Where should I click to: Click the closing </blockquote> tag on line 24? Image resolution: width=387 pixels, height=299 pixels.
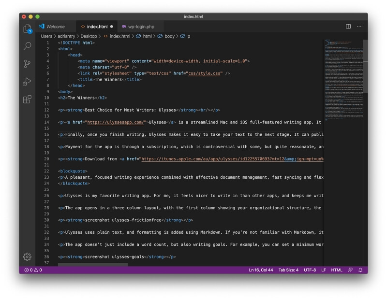pos(74,184)
